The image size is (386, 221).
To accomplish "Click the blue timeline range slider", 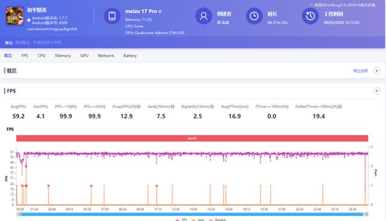I will (192, 214).
